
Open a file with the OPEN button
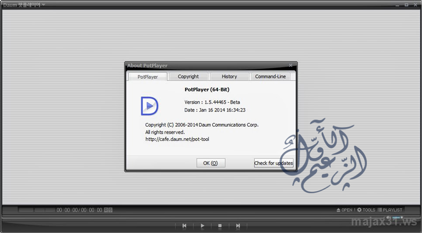344,210
